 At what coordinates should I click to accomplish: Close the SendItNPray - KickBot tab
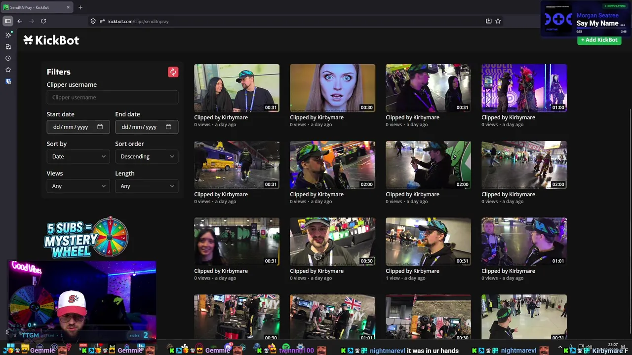(x=68, y=7)
